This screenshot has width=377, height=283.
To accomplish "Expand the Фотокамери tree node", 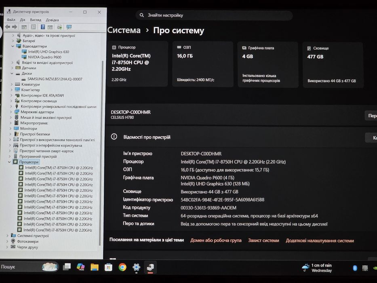I will click(x=7, y=241).
